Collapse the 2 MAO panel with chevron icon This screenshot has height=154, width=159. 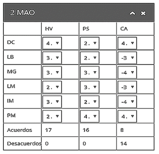pos(132,13)
